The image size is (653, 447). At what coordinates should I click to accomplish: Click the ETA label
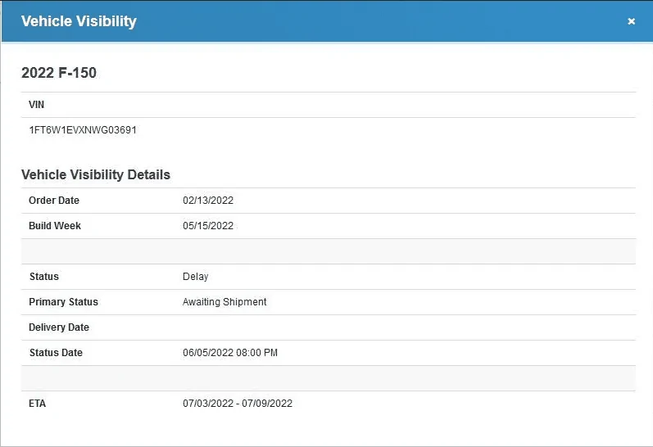coord(39,404)
